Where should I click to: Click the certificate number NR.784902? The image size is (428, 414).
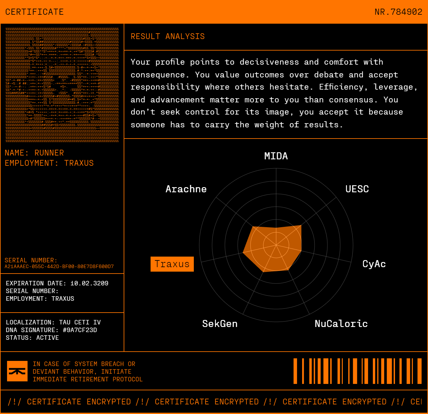[x=398, y=12]
